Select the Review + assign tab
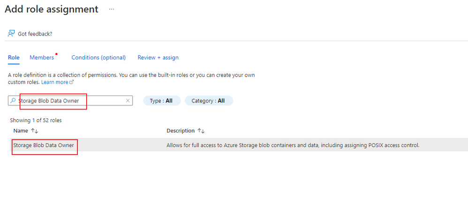This screenshot has width=468, height=204. pos(158,58)
